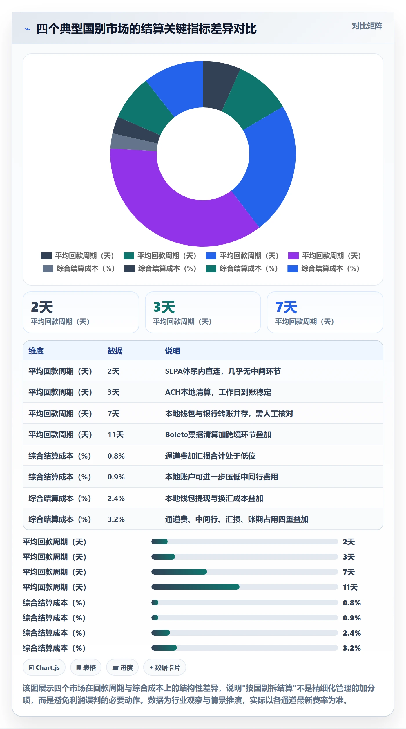
Task: Toggle teal 综合结算成本（%）legend swatch
Action: [x=211, y=268]
